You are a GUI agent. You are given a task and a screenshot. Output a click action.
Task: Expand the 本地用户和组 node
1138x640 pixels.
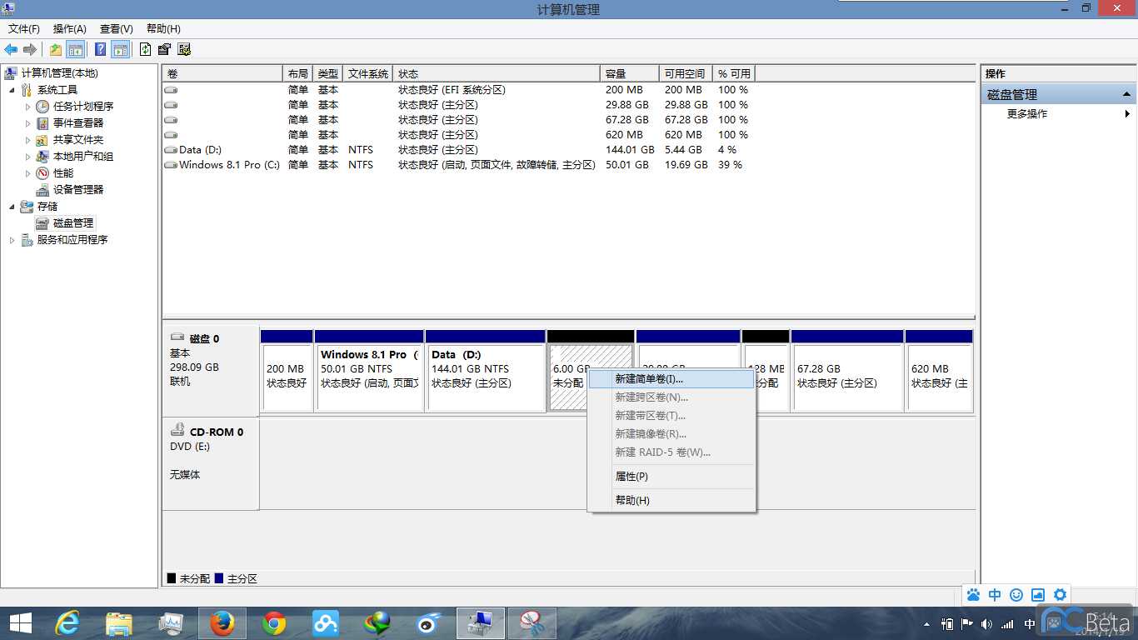coord(27,157)
